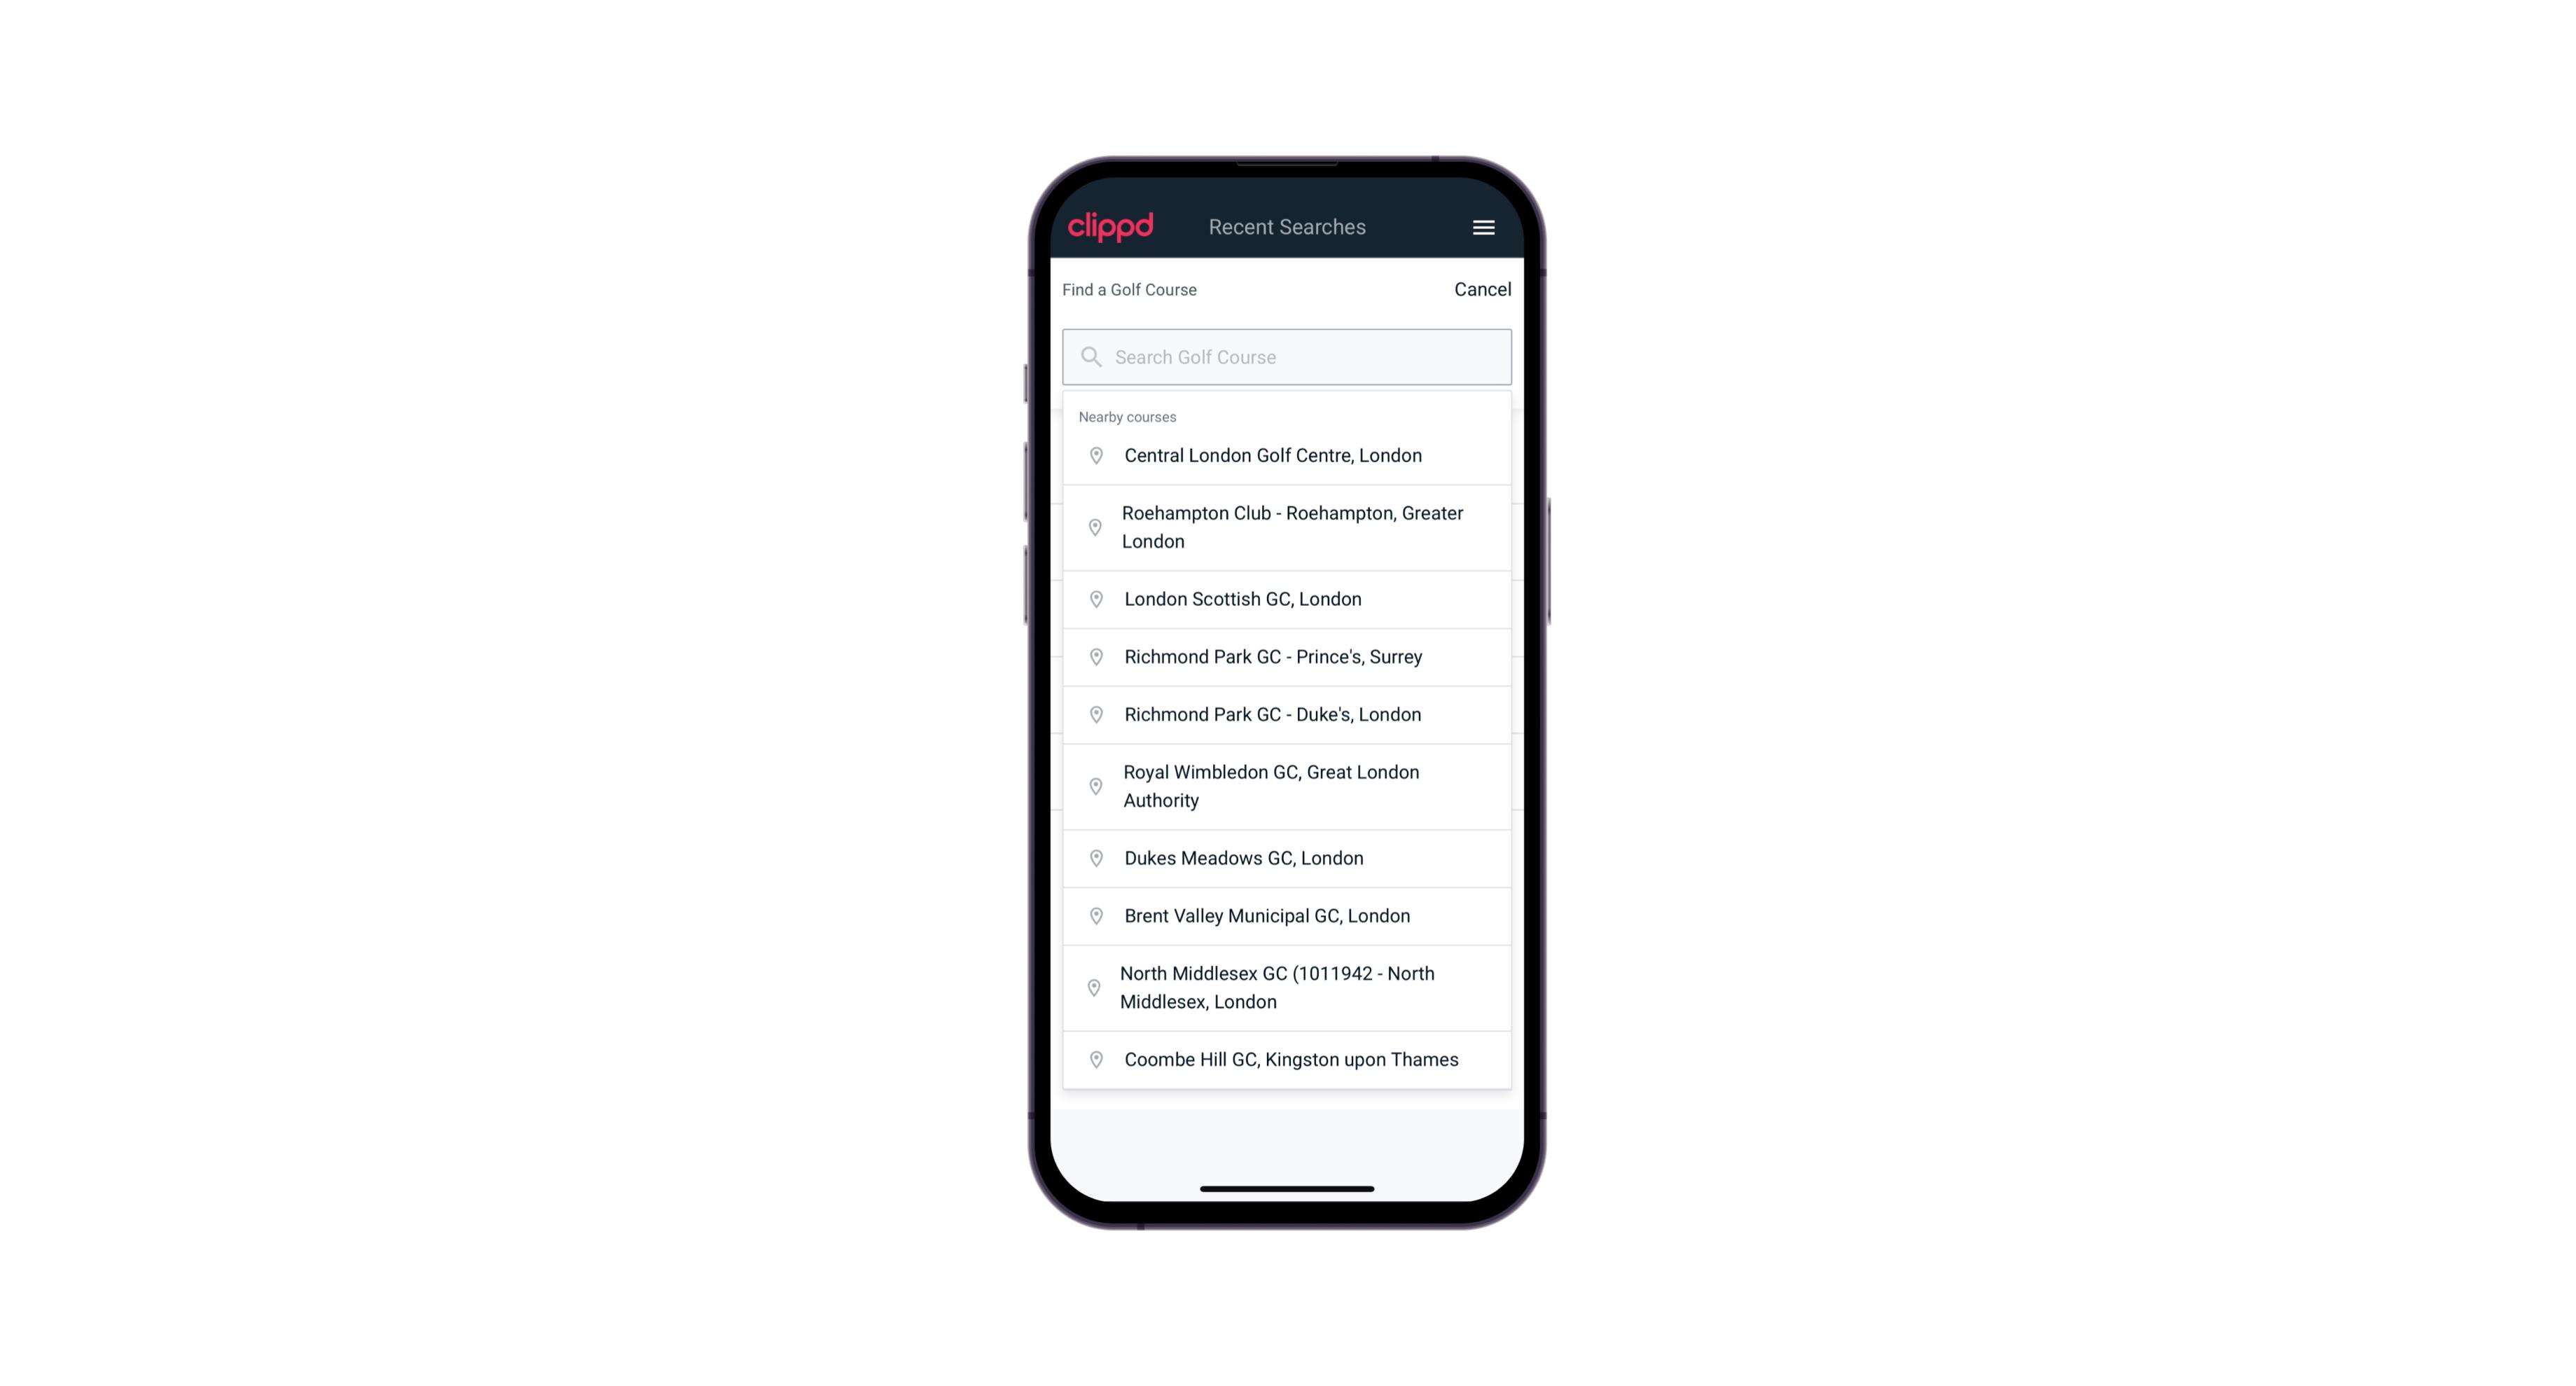
Task: Select Richmond Park GC Prince's Surrey
Action: pos(1287,656)
